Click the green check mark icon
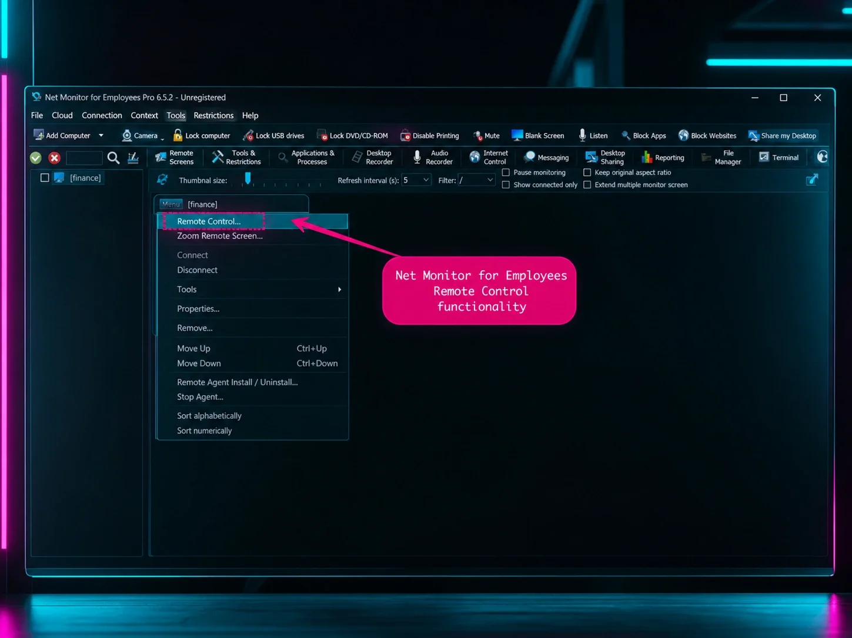852x638 pixels. (x=36, y=157)
